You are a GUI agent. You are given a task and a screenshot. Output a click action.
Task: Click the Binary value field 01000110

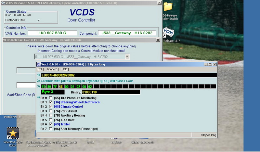[111, 92]
